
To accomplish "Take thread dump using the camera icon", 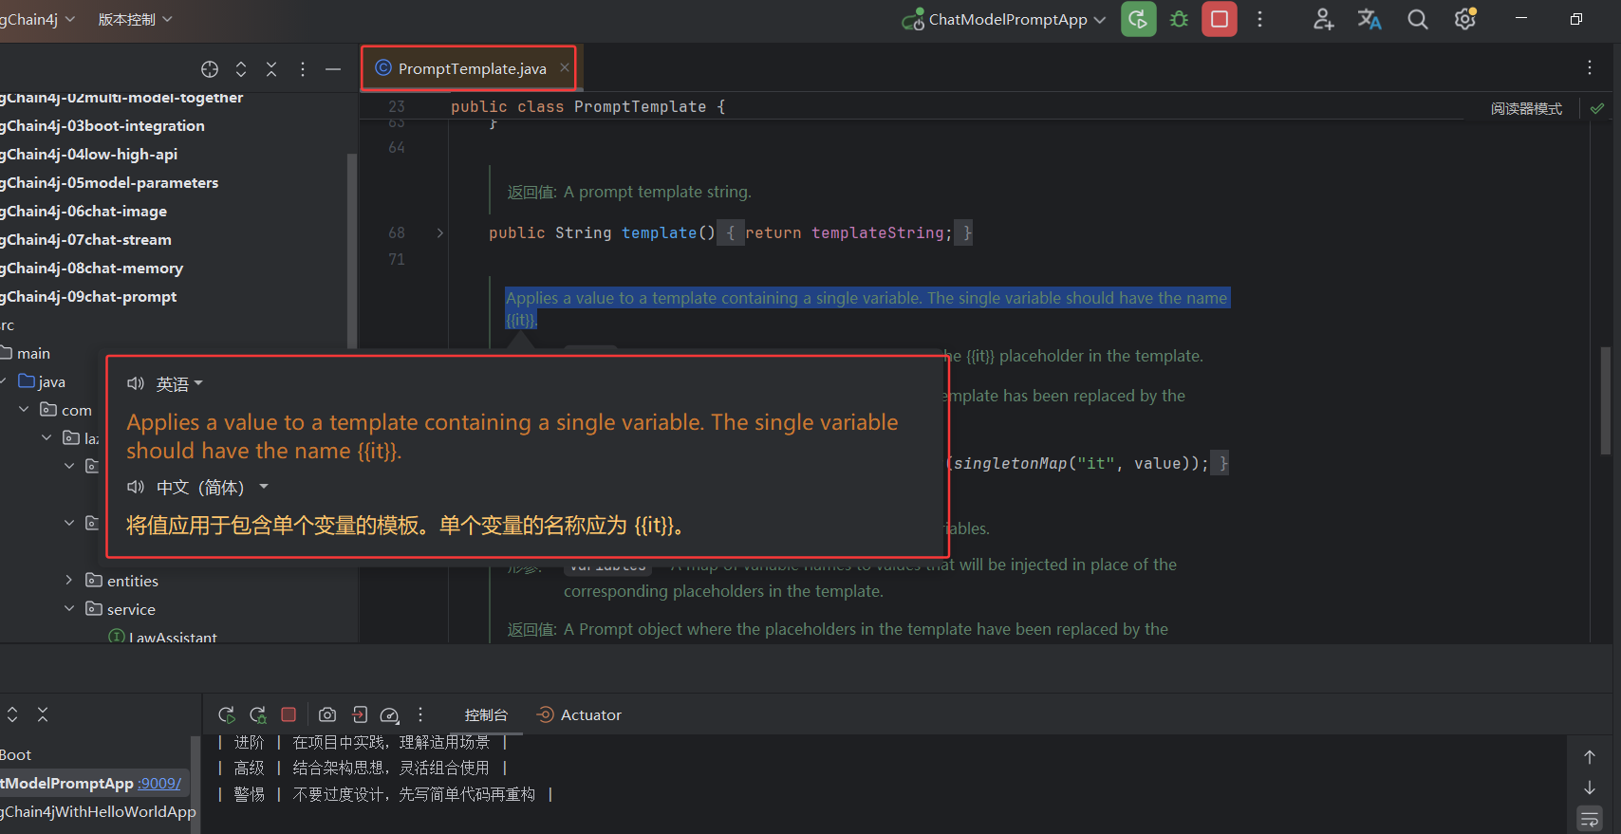I will [327, 714].
